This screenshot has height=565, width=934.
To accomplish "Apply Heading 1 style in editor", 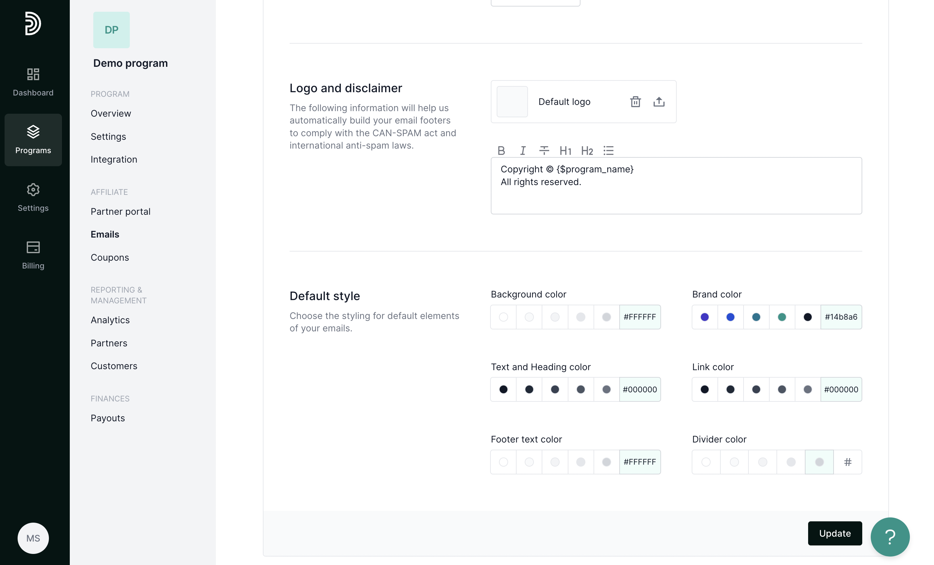I will 565,150.
